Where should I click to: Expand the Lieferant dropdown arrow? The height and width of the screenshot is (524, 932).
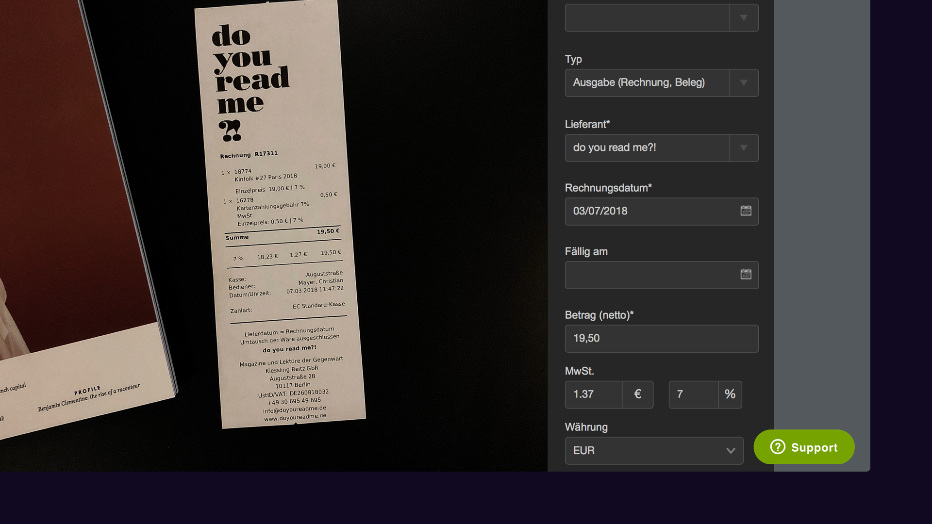pyautogui.click(x=744, y=148)
